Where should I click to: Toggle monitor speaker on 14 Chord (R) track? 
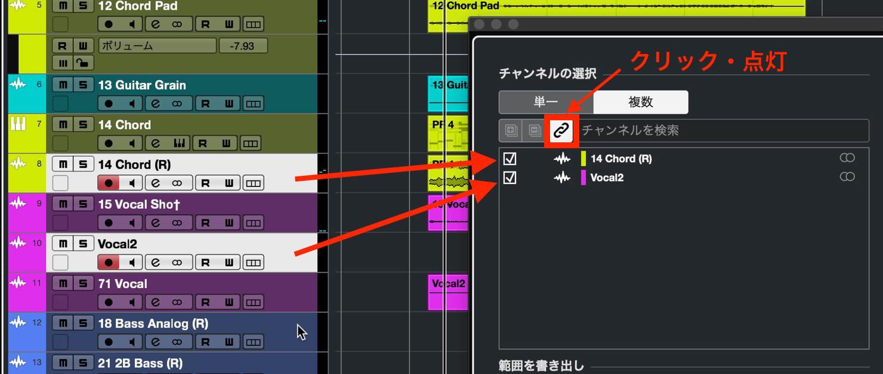click(x=132, y=183)
